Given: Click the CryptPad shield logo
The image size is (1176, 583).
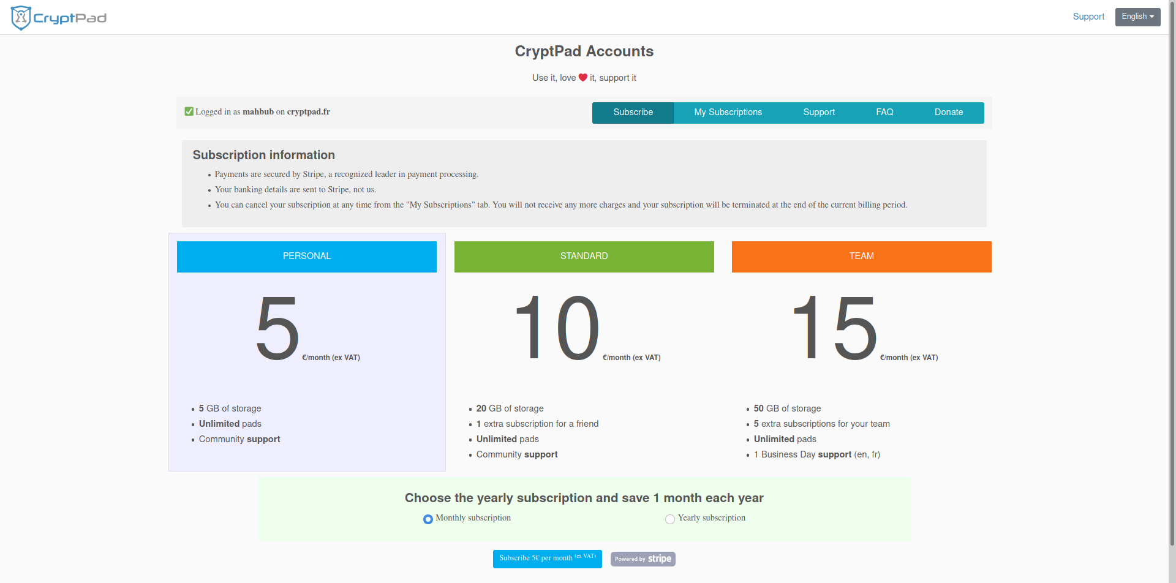Looking at the screenshot, I should point(21,18).
